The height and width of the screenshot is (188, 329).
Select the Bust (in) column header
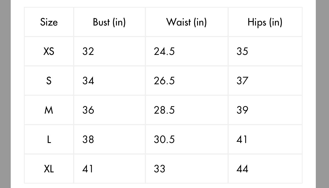click(109, 22)
